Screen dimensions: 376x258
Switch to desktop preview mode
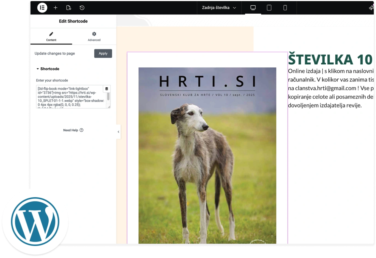(x=253, y=8)
